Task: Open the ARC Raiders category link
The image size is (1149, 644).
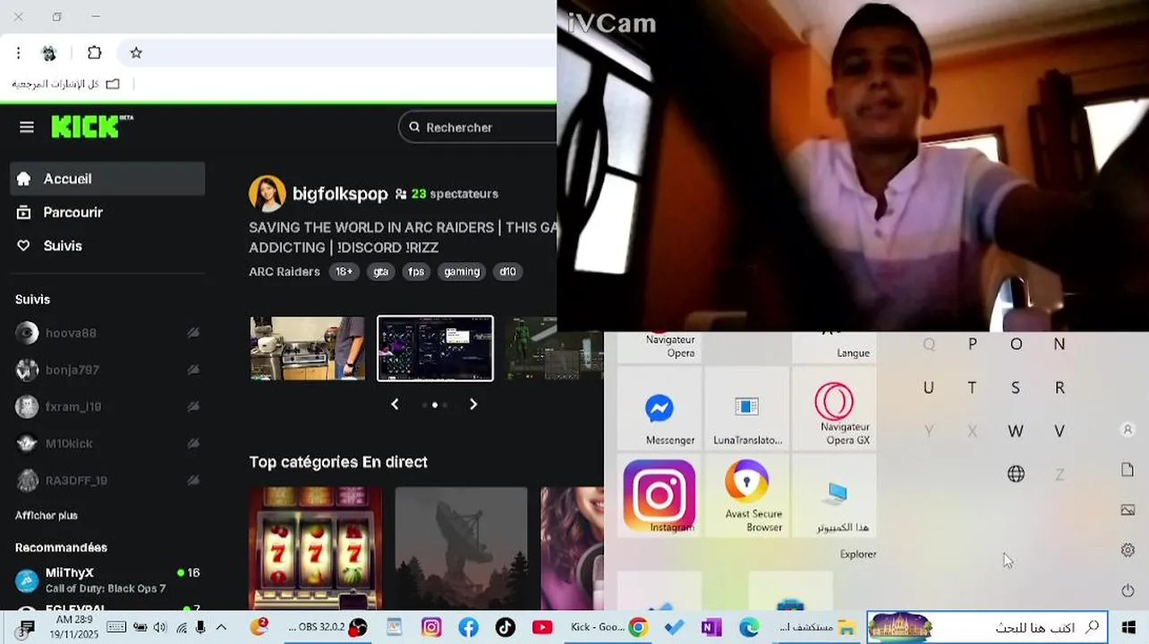Action: pyautogui.click(x=284, y=272)
